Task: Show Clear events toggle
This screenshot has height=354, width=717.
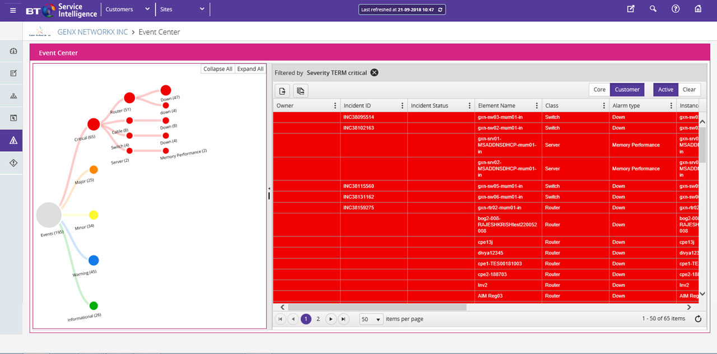Action: click(x=689, y=90)
